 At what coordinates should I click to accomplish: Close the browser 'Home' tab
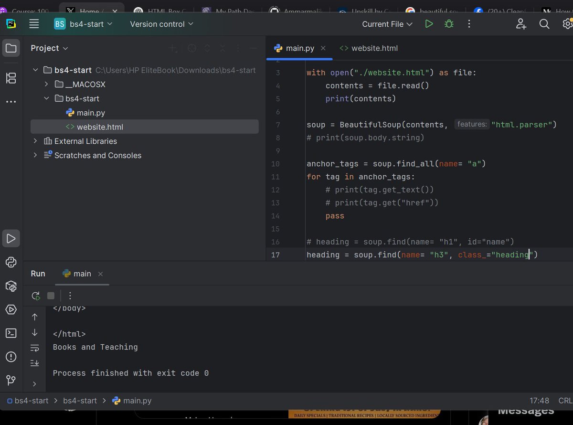tap(115, 11)
